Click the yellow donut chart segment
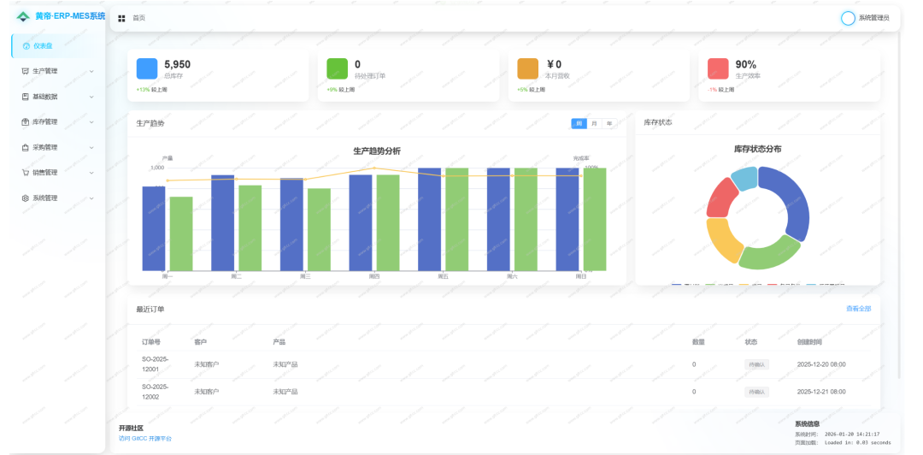The height and width of the screenshot is (455, 923). pyautogui.click(x=721, y=240)
